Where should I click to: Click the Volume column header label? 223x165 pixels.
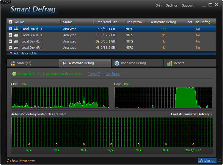click(x=19, y=22)
